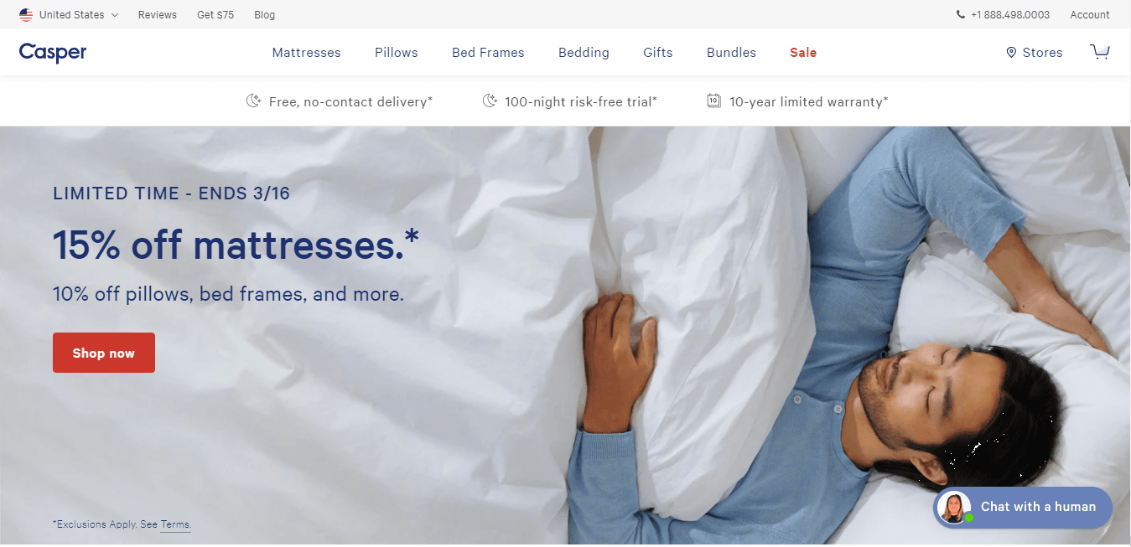Click the Casper logo
The image size is (1131, 547).
tap(53, 53)
